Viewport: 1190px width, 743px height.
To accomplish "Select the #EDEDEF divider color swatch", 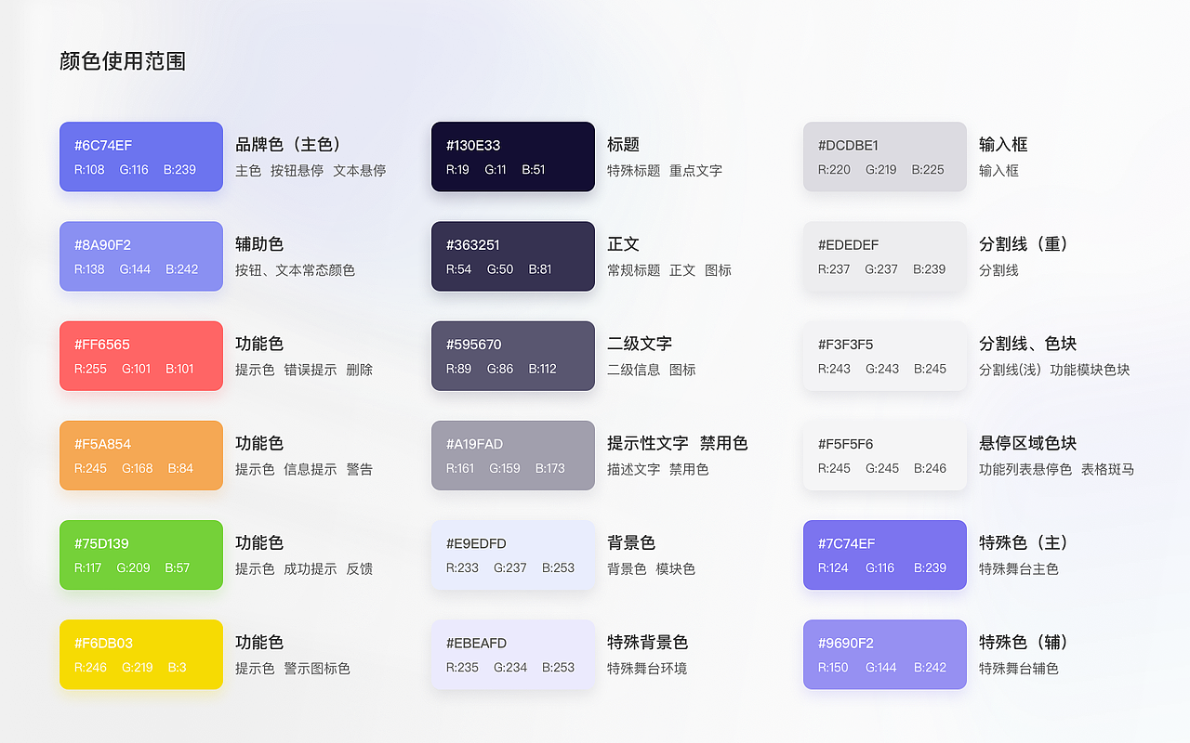I will pos(884,255).
